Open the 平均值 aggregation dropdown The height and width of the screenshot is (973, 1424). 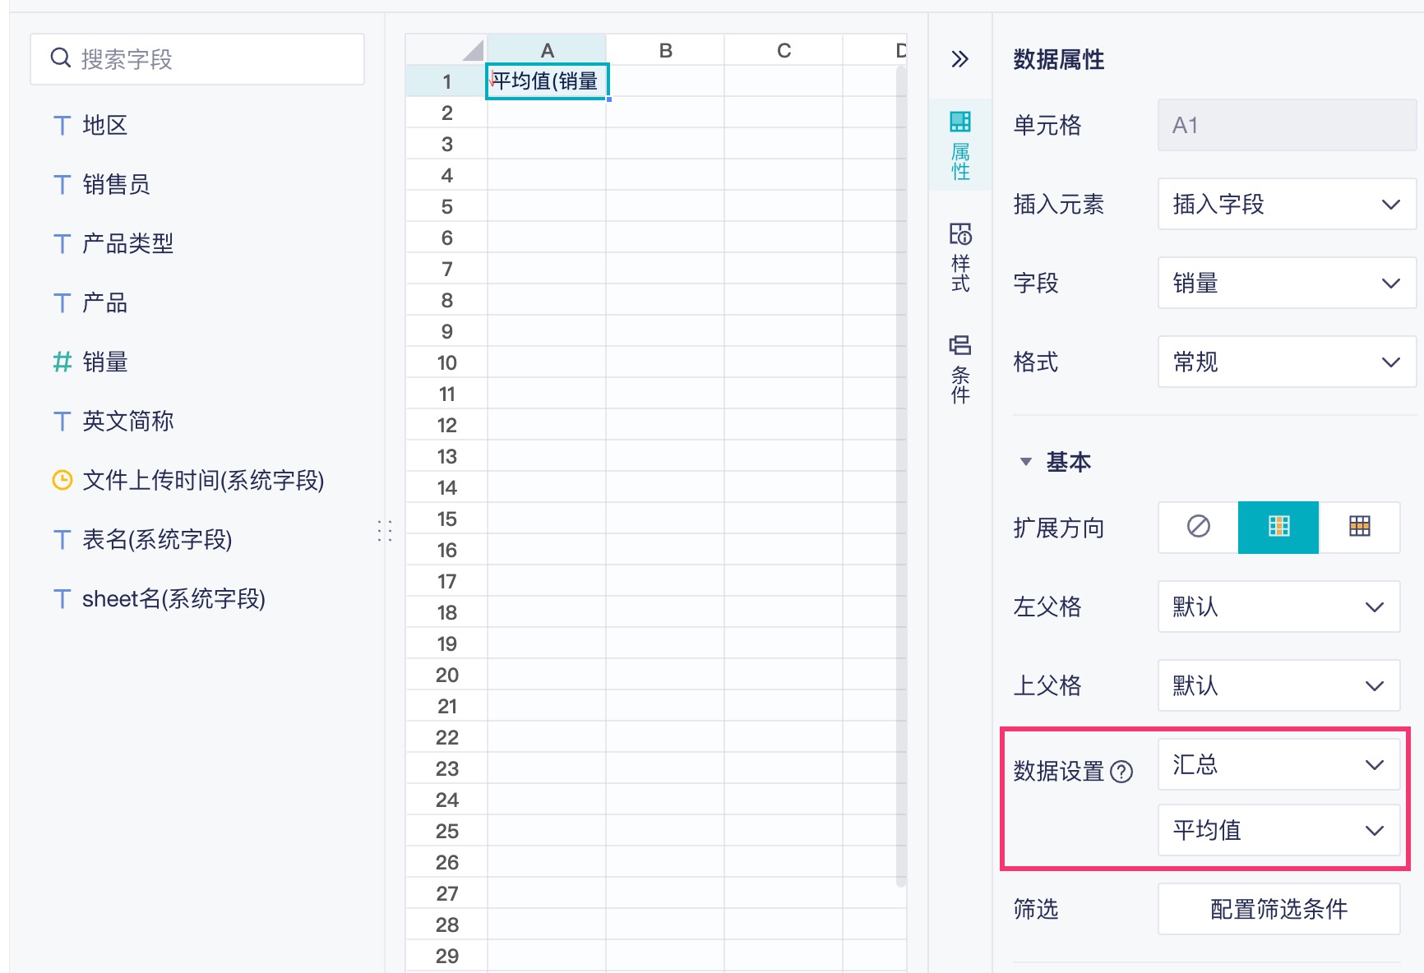coord(1278,830)
